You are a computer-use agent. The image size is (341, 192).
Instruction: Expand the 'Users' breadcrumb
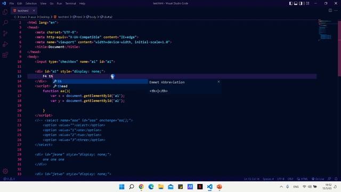coord(23,17)
